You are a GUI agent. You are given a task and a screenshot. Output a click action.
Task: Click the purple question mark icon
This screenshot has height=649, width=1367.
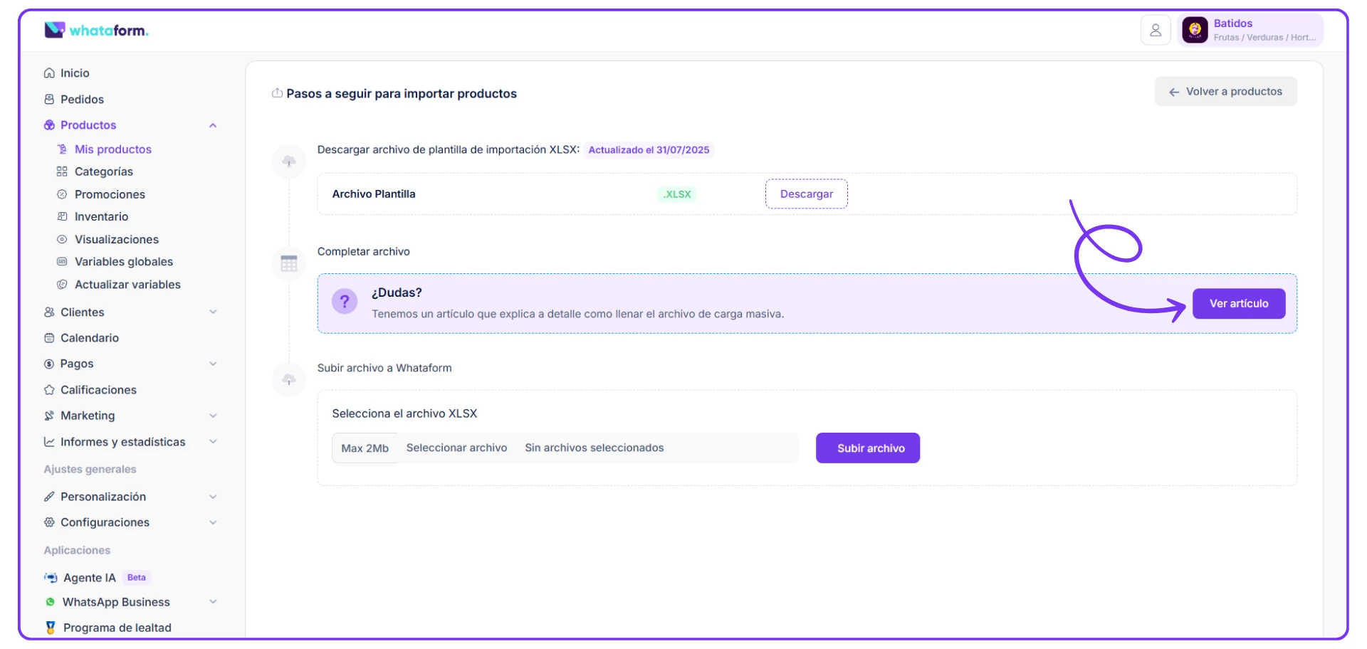click(345, 302)
